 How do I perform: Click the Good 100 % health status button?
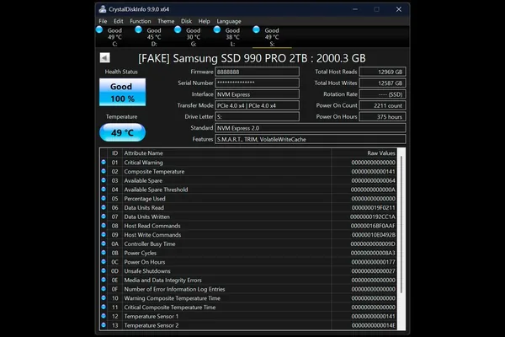click(122, 92)
